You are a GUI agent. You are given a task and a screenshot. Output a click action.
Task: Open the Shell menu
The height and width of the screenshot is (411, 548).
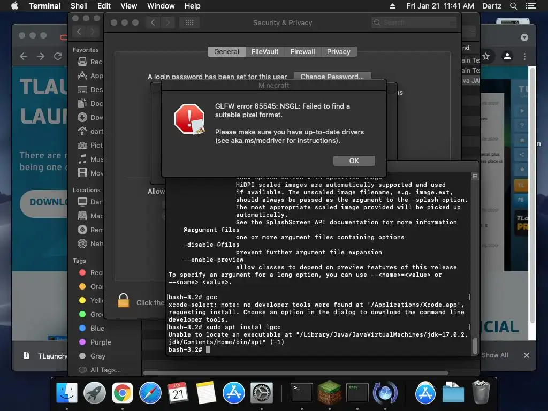[x=79, y=6]
